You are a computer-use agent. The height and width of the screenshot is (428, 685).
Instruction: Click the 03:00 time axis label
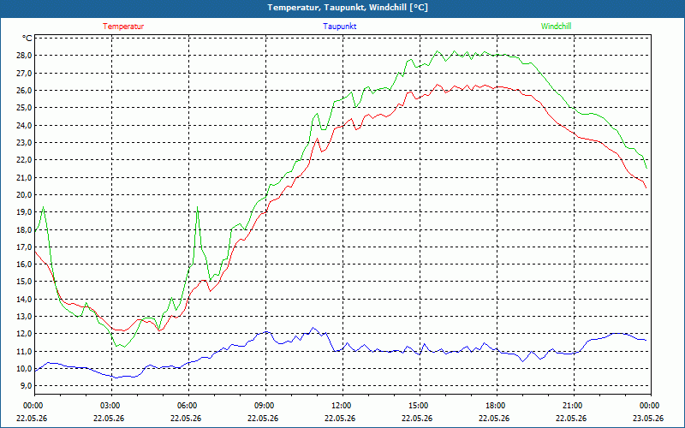[x=111, y=406]
